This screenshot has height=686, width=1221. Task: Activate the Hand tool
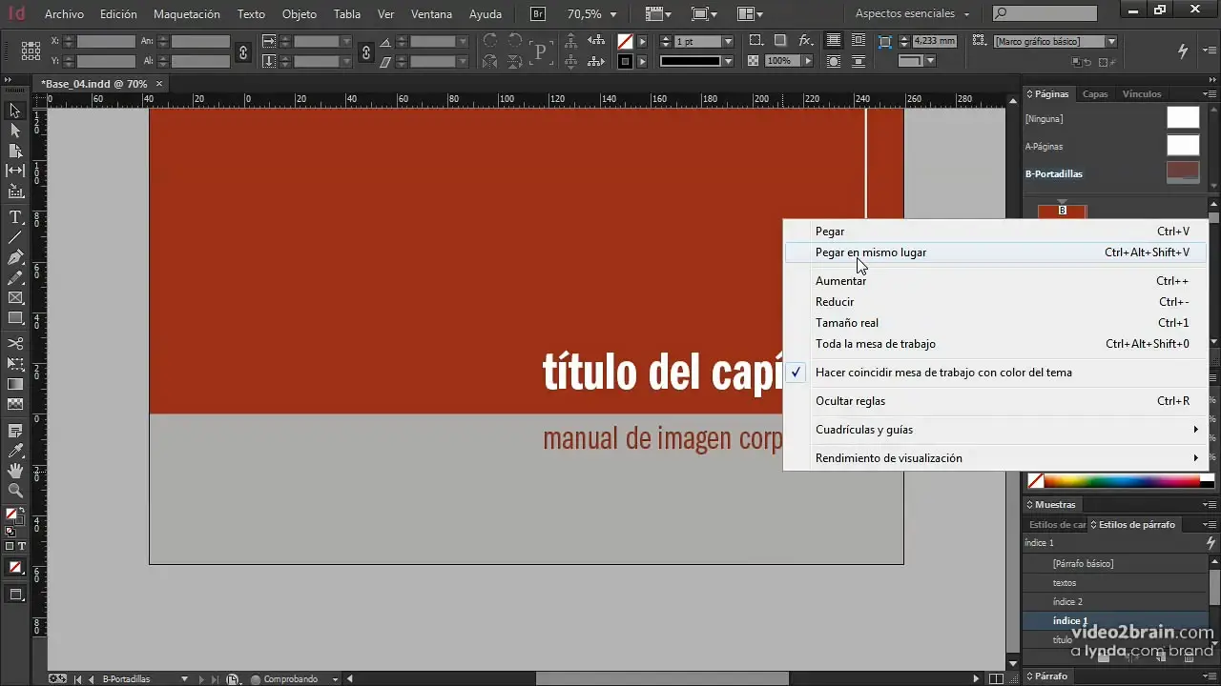click(x=15, y=471)
